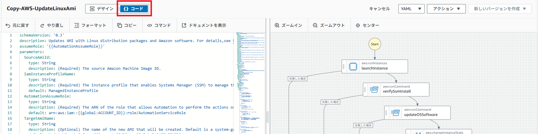Open the YAML format dropdown

pos(411,9)
